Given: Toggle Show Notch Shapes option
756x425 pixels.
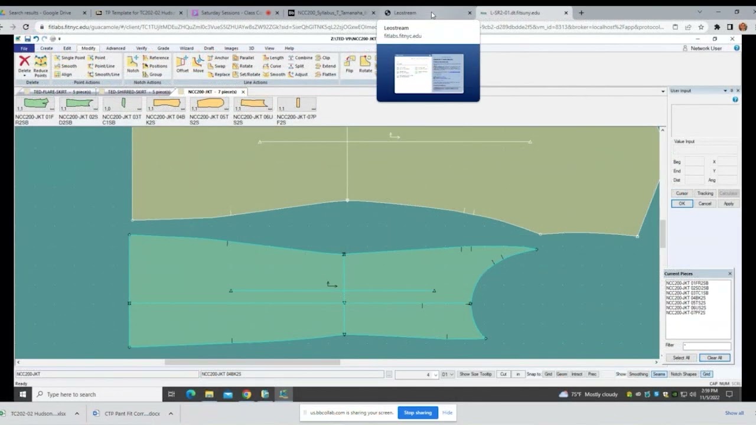Looking at the screenshot, I should coord(683,374).
